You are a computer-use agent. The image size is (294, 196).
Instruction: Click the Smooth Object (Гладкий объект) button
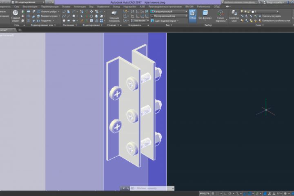point(16,16)
